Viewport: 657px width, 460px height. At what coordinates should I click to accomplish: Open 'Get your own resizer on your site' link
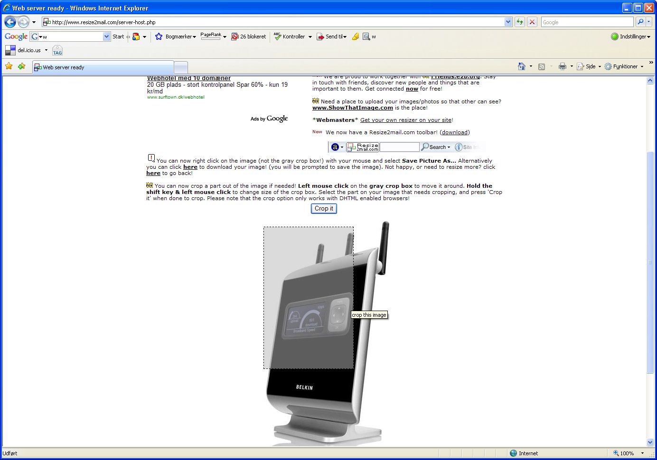pos(406,120)
